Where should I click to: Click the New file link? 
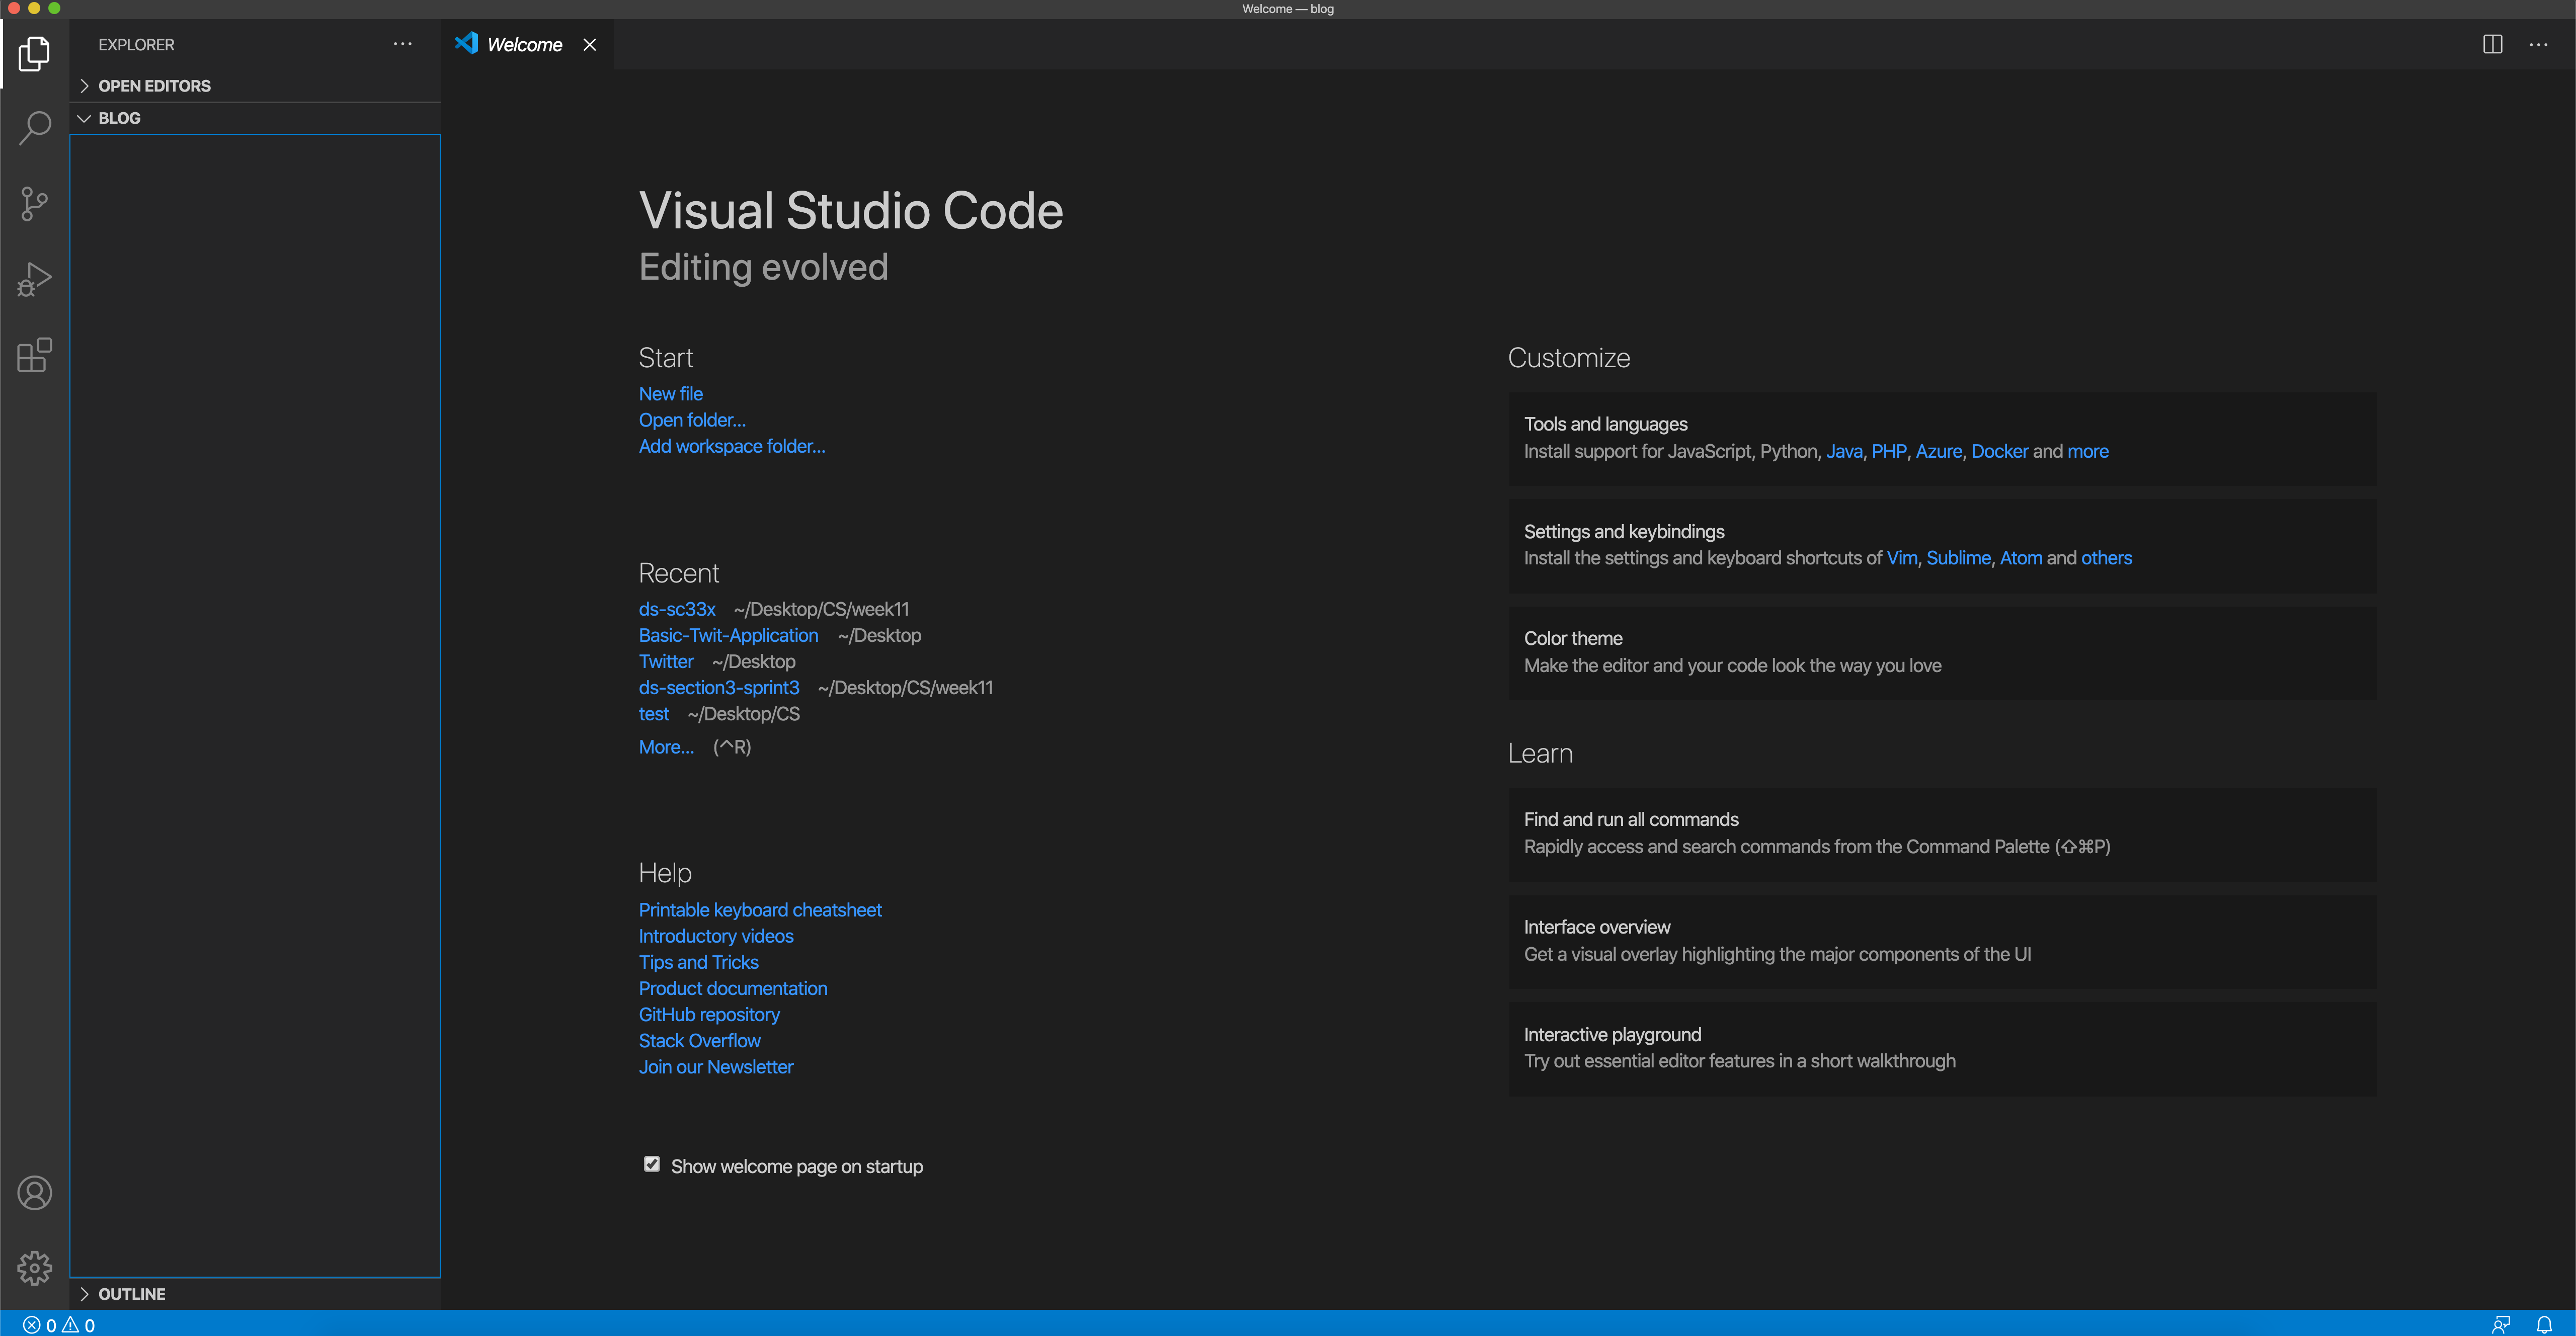pyautogui.click(x=671, y=394)
